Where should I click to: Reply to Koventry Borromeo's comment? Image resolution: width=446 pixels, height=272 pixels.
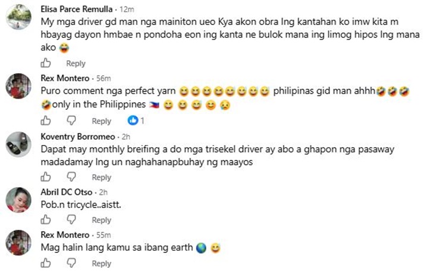[x=101, y=177]
